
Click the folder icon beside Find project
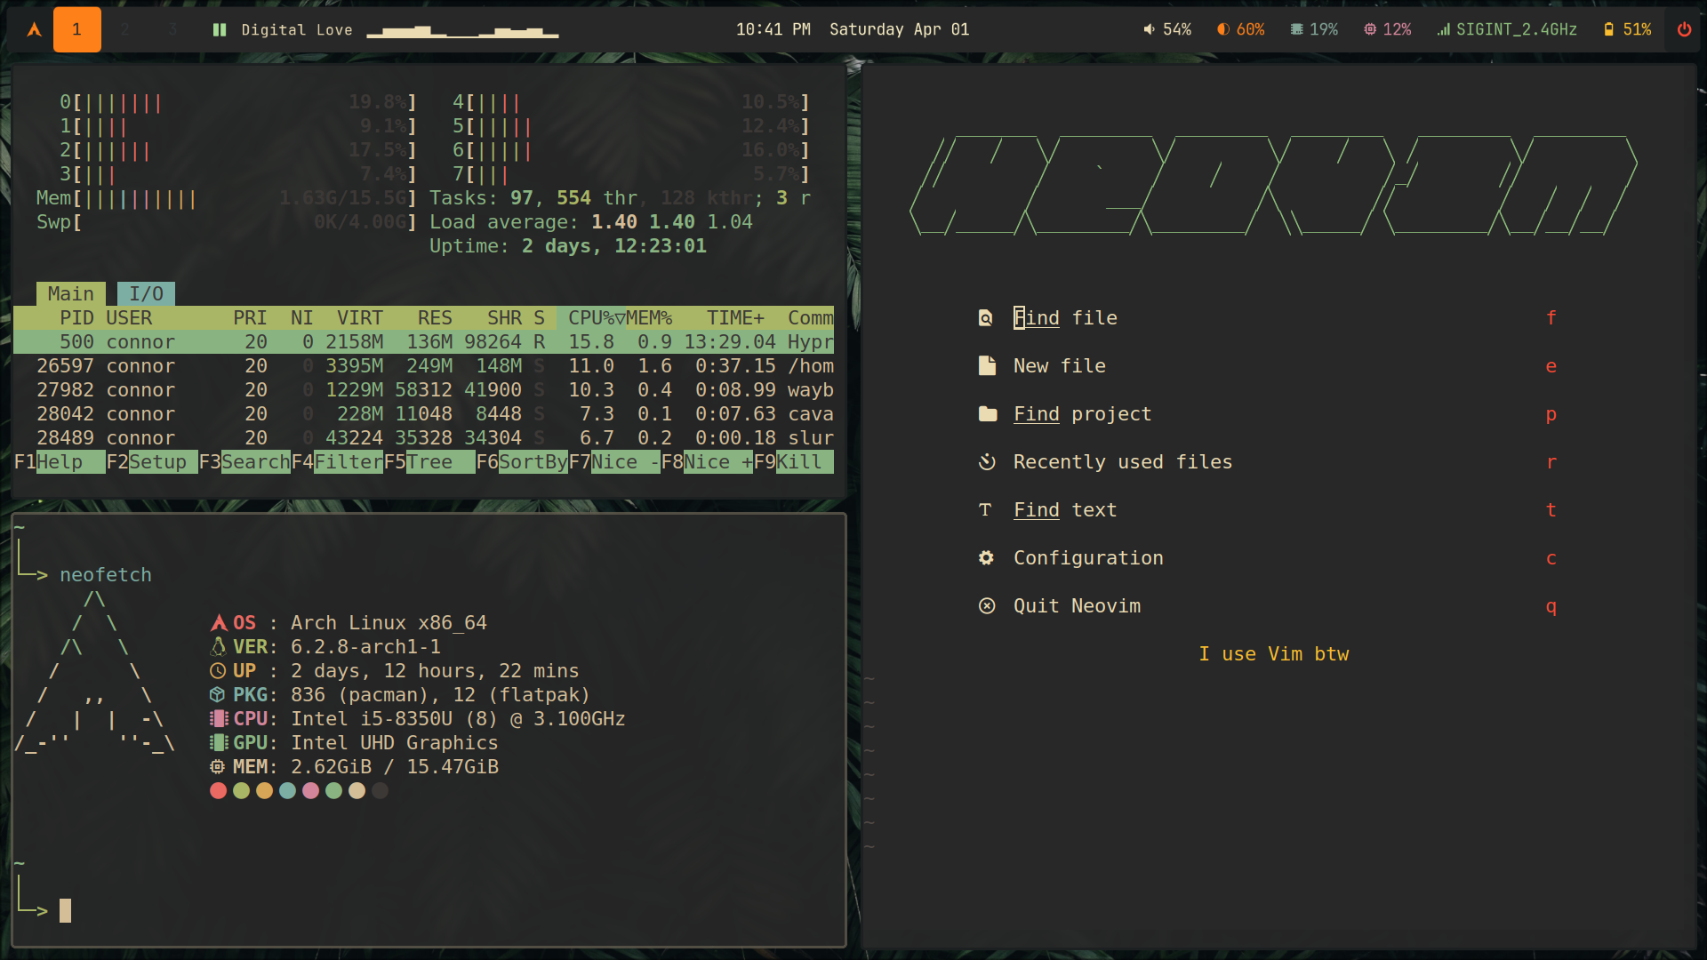[987, 413]
